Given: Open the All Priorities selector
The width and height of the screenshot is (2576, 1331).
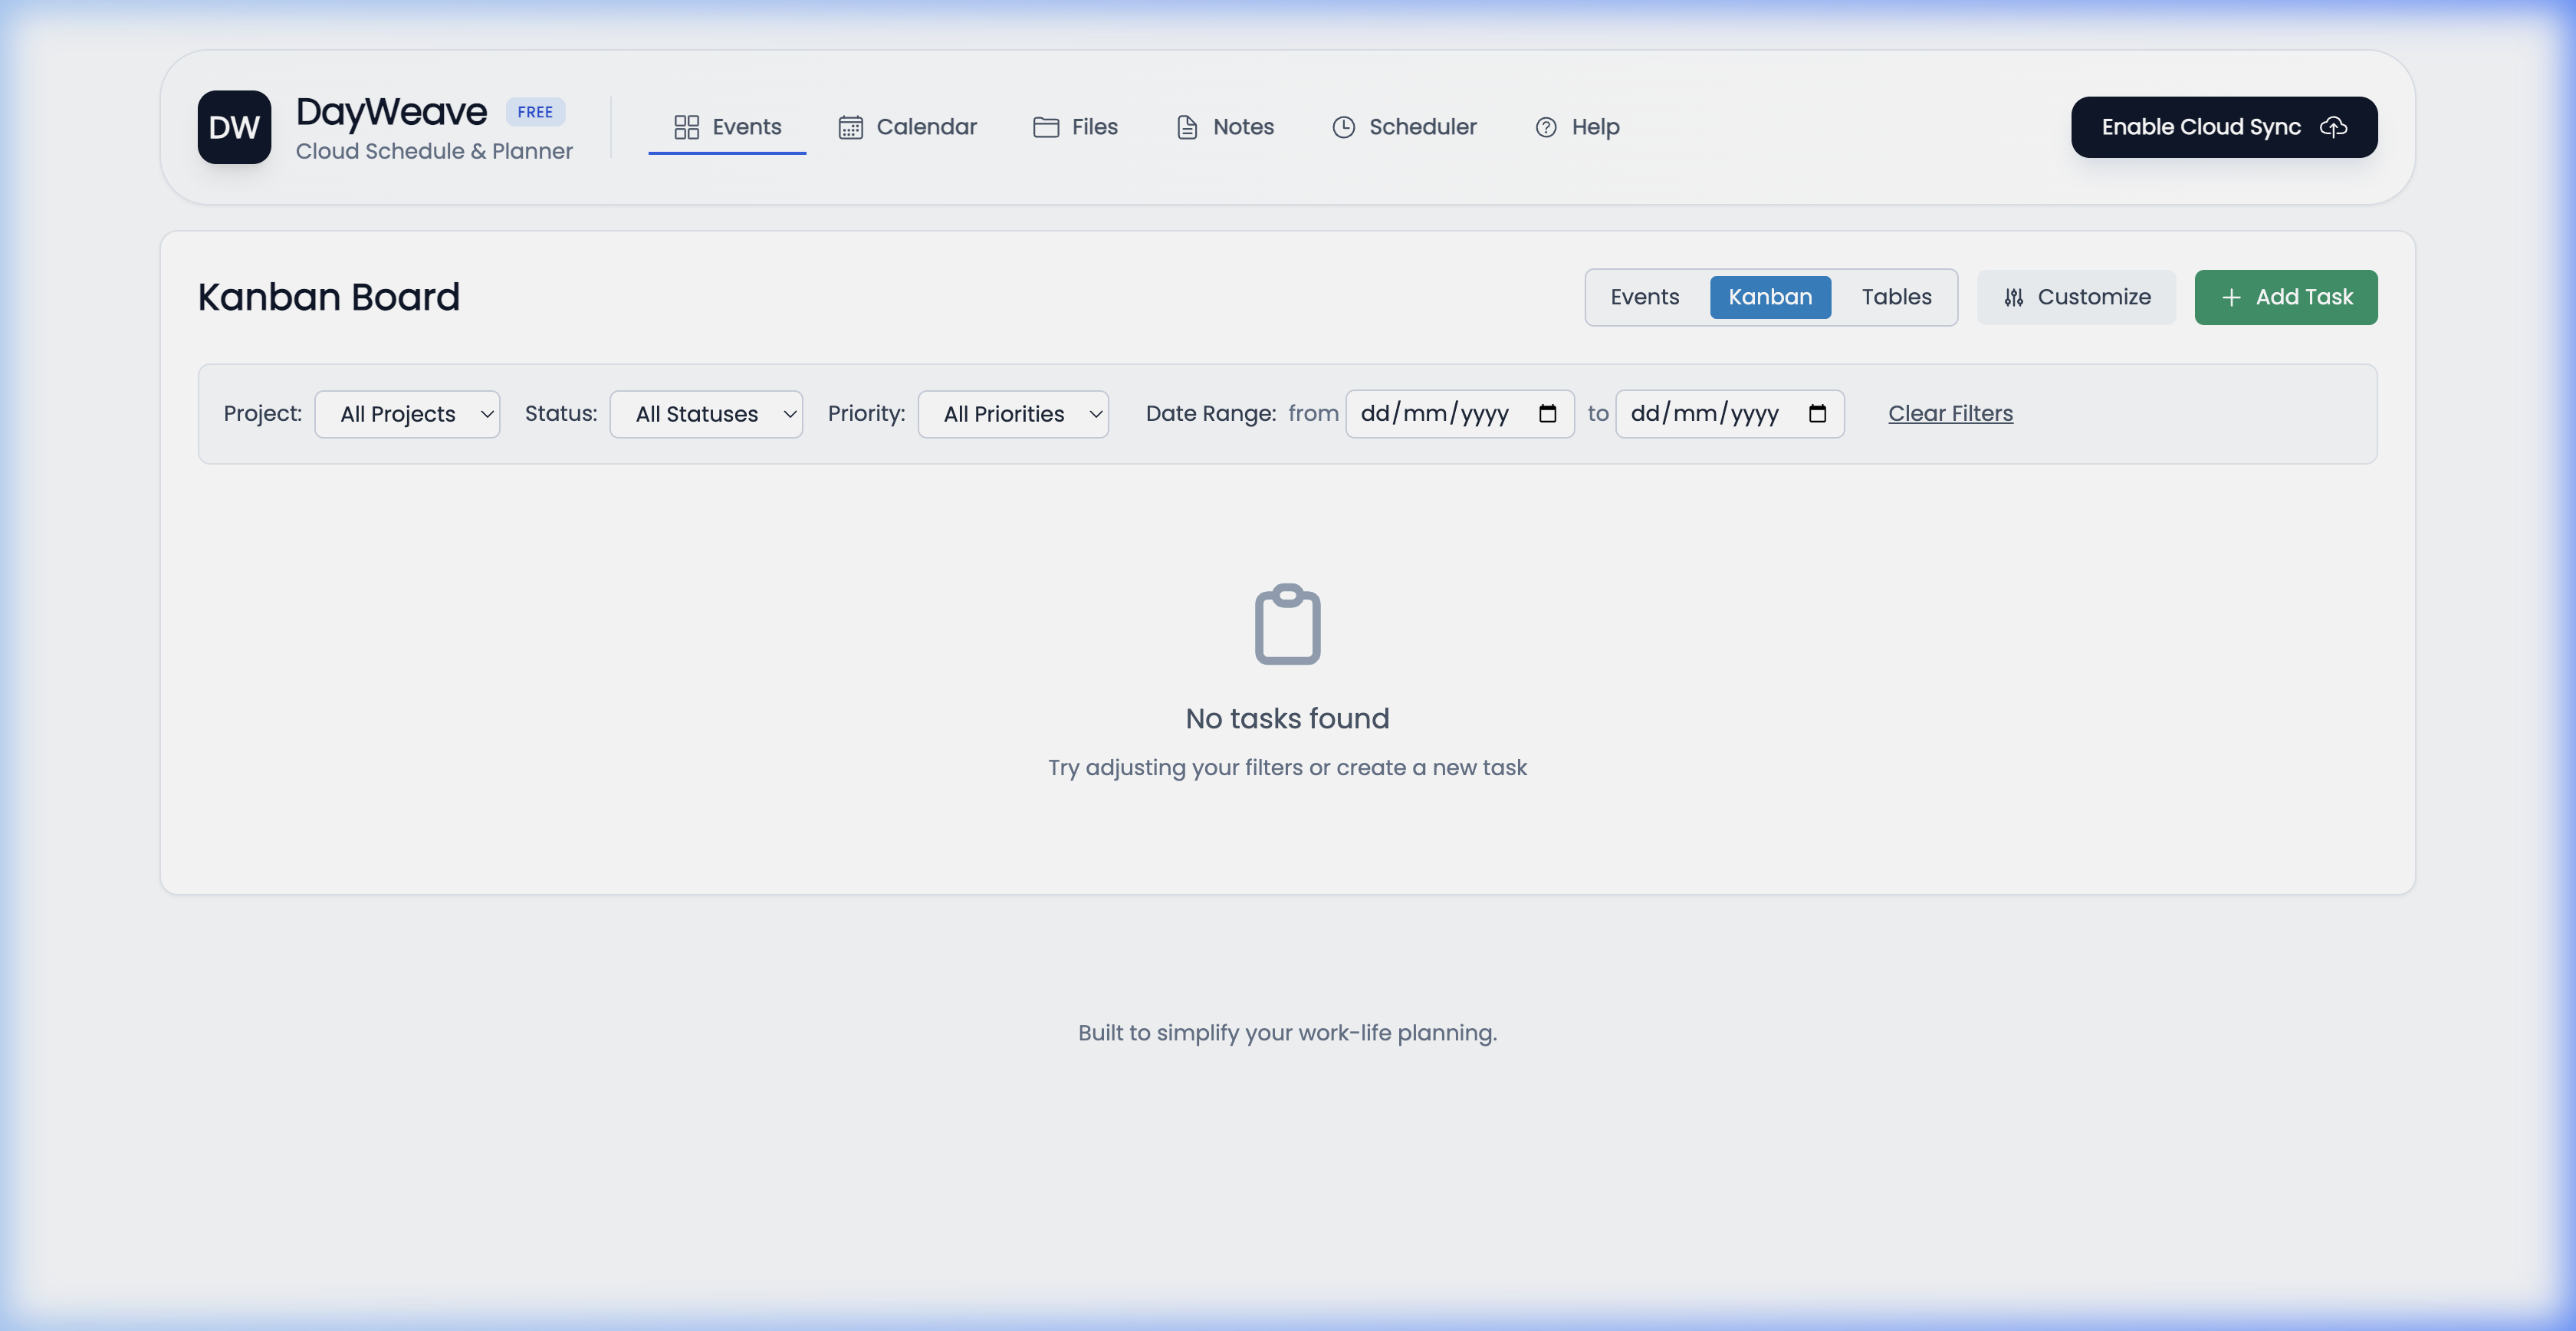Looking at the screenshot, I should pos(1013,413).
